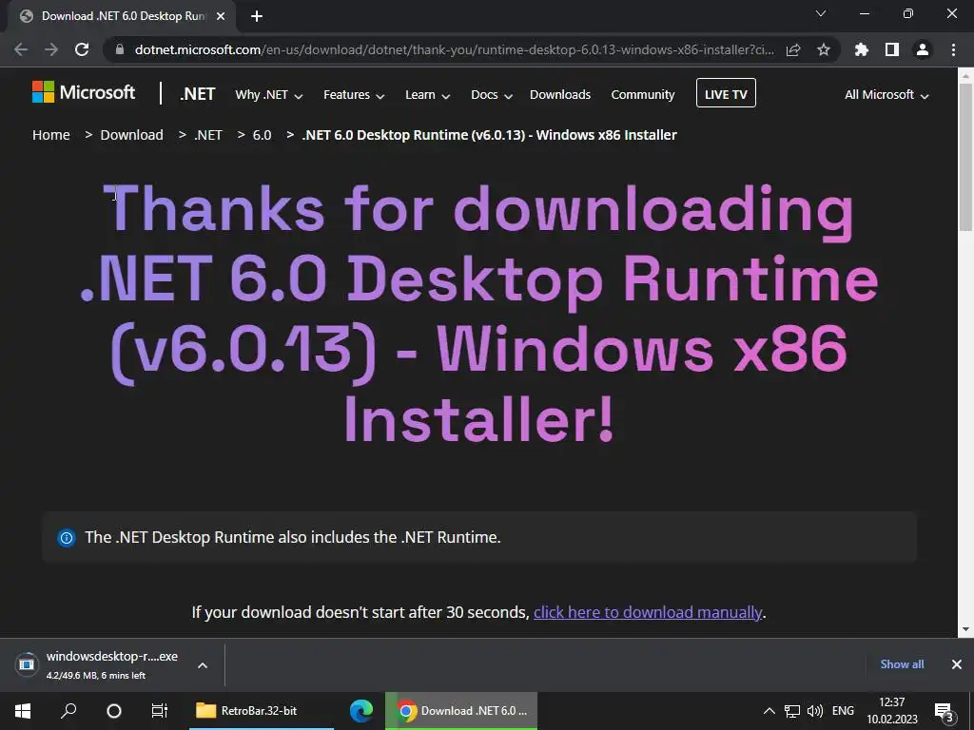Go back using browser back arrow
Image resolution: width=974 pixels, height=730 pixels.
point(21,49)
